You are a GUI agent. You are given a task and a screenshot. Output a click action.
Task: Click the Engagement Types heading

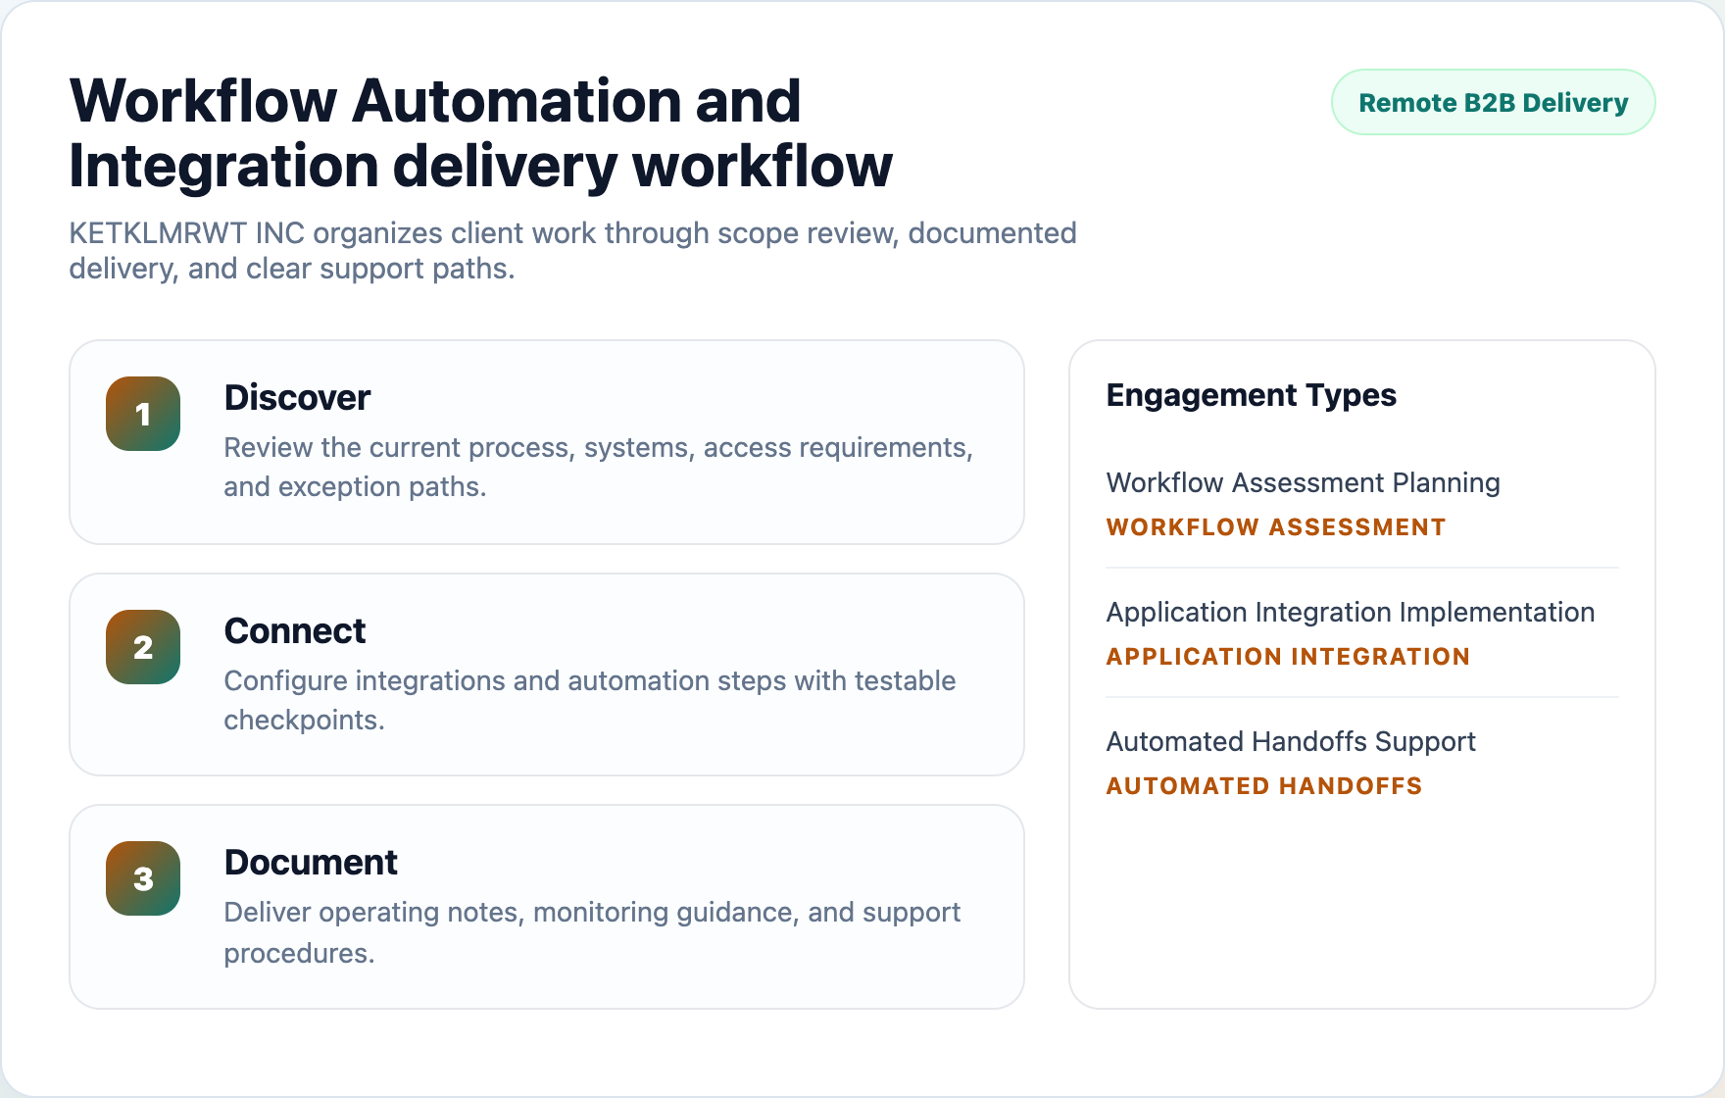(1251, 395)
